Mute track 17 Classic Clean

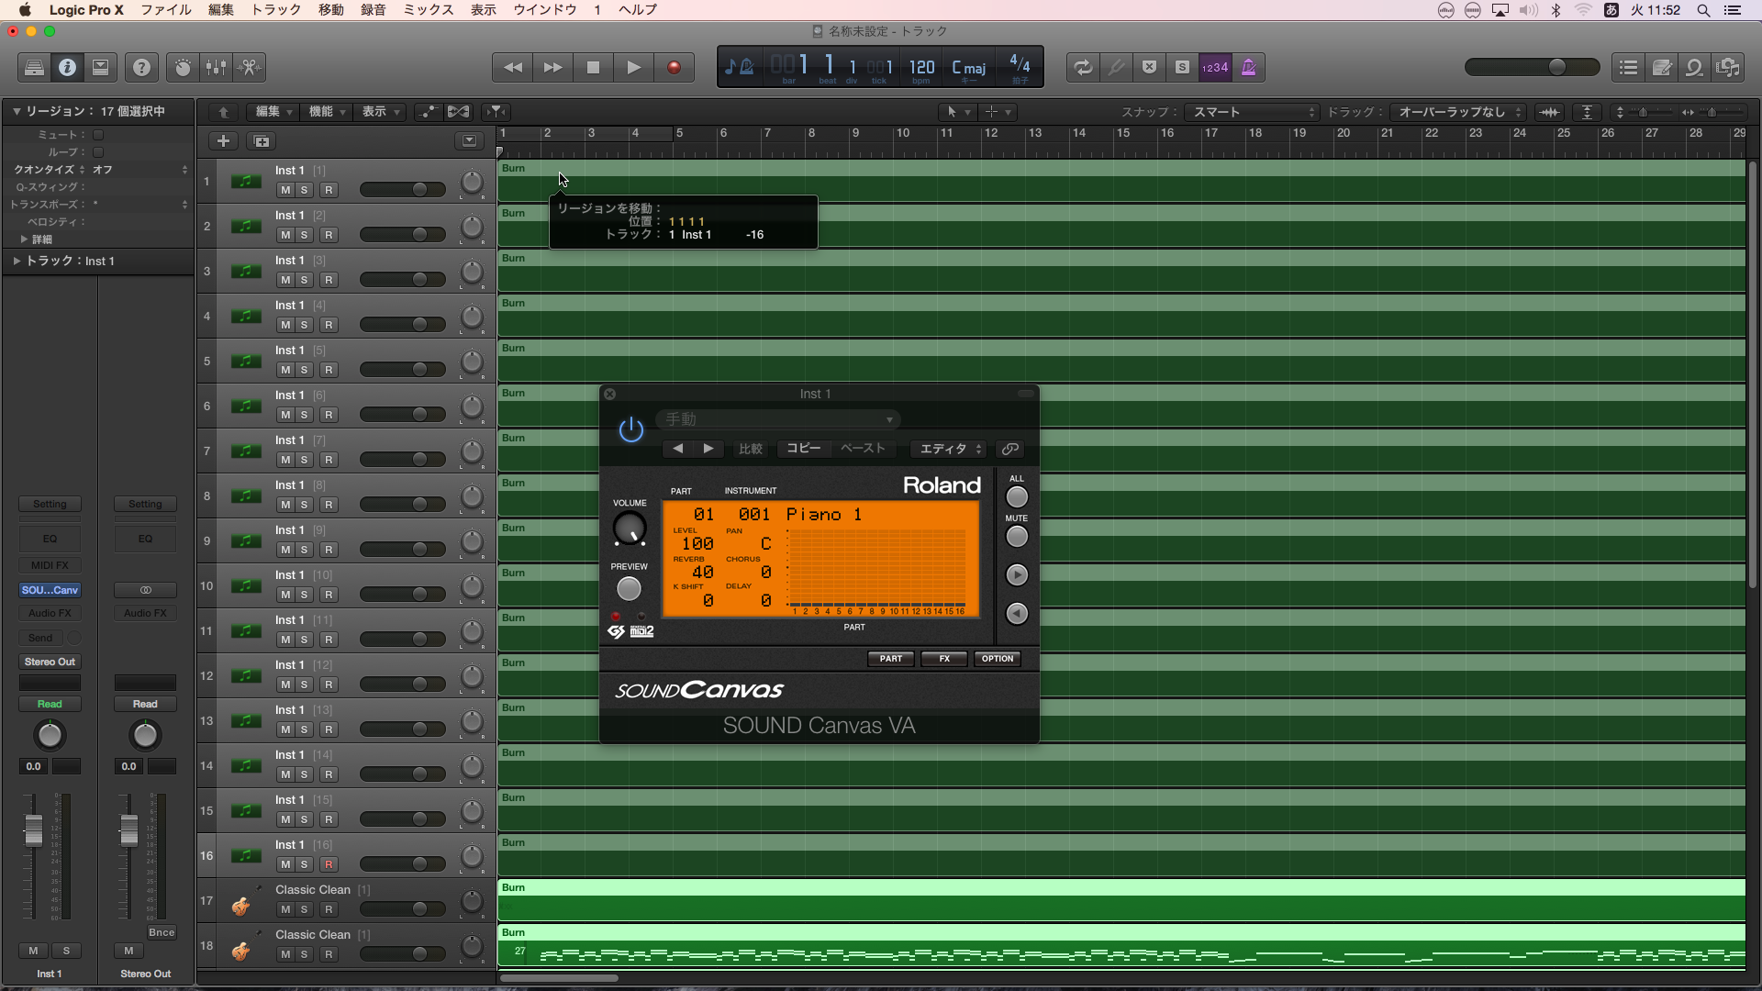pyautogui.click(x=285, y=909)
